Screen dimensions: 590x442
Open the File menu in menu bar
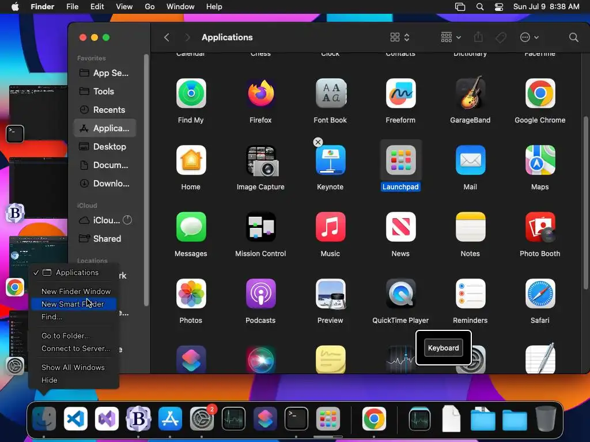coord(72,7)
